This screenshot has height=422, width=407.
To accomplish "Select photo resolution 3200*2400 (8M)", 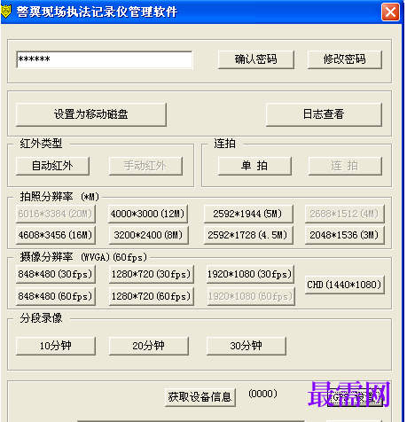I will (149, 235).
